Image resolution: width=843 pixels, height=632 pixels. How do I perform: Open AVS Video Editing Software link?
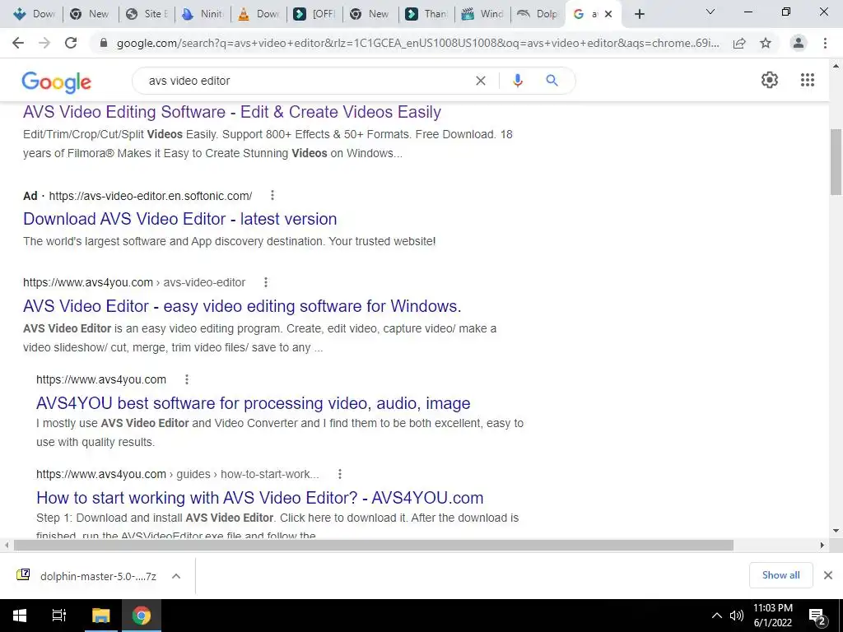click(x=232, y=112)
